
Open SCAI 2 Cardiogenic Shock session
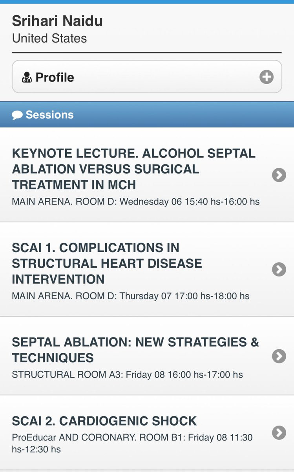[147, 433]
